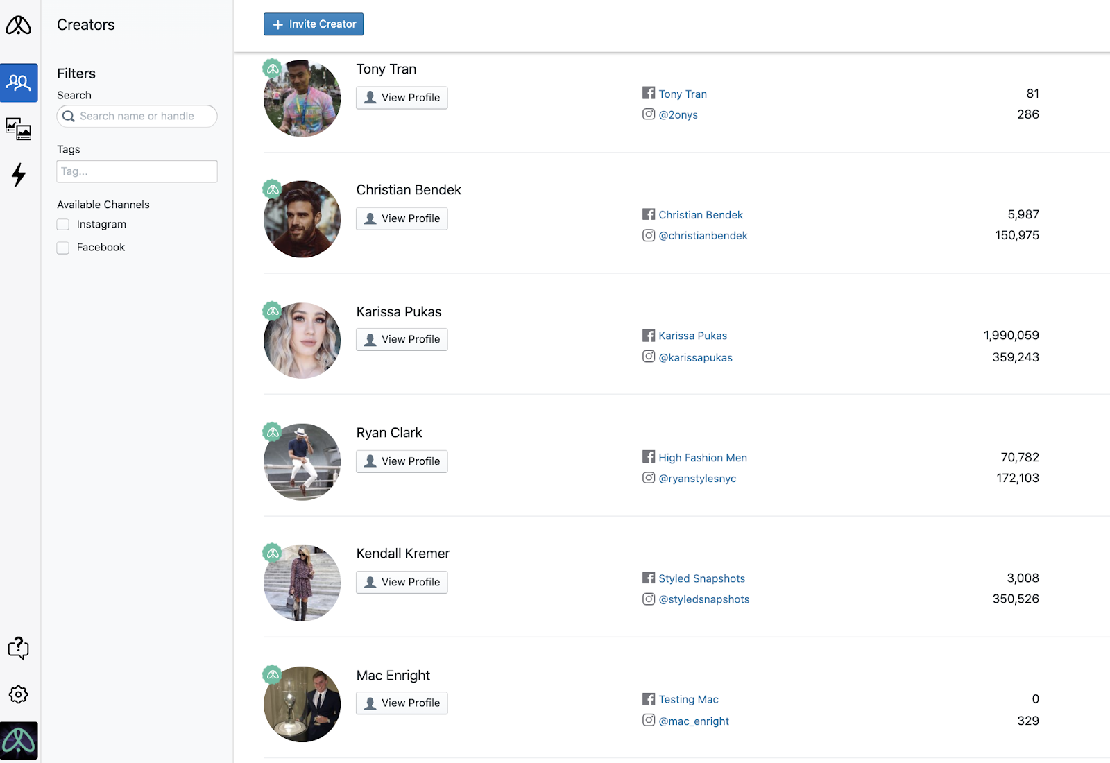Click the Invite Creator button

[x=314, y=24]
